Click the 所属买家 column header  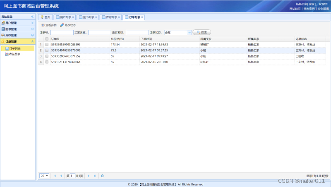coord(223,39)
